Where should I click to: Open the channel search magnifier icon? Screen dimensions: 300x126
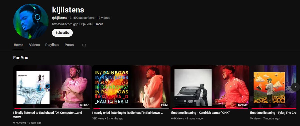(x=84, y=45)
